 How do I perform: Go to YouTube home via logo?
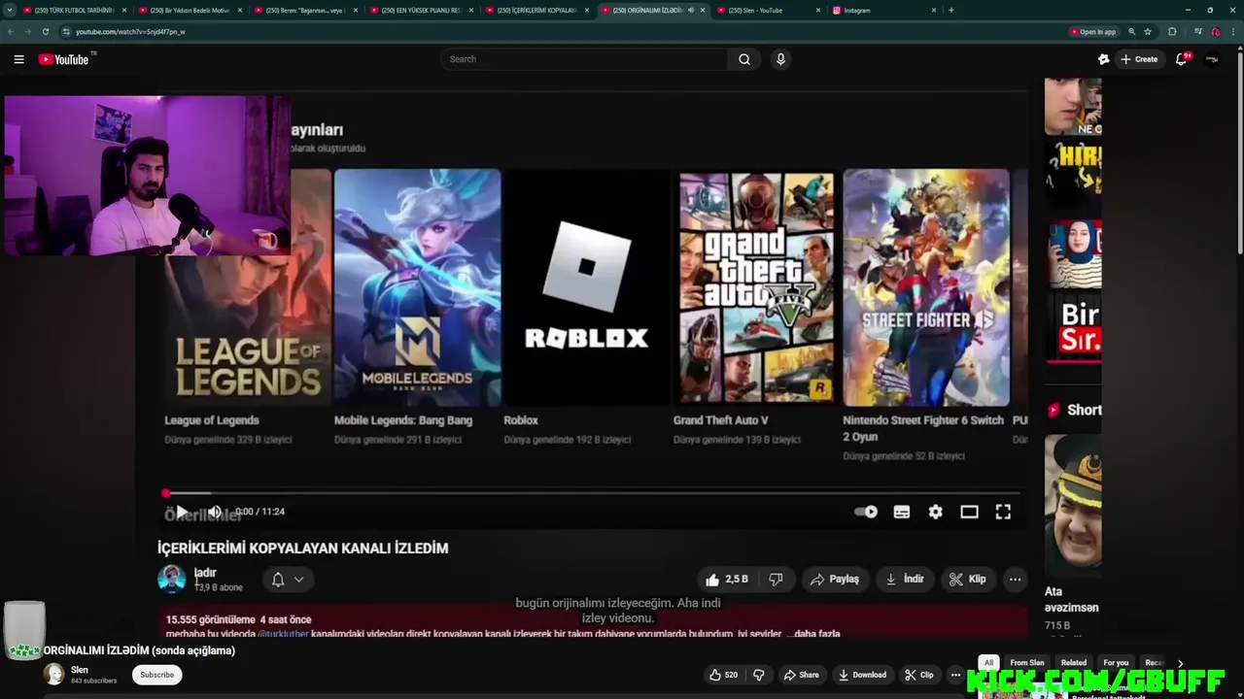pyautogui.click(x=65, y=59)
